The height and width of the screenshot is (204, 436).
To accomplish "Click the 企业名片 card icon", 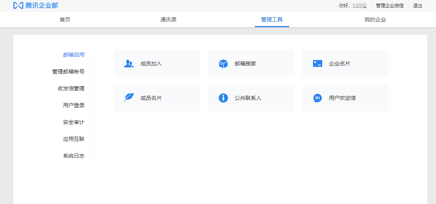I will 317,64.
